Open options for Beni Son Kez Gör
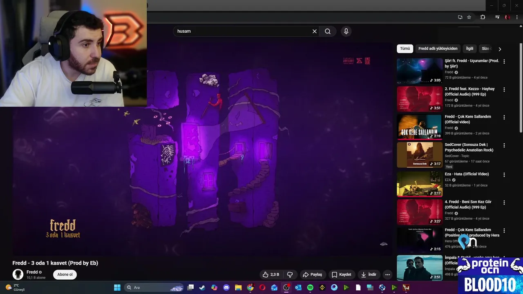 pyautogui.click(x=504, y=203)
